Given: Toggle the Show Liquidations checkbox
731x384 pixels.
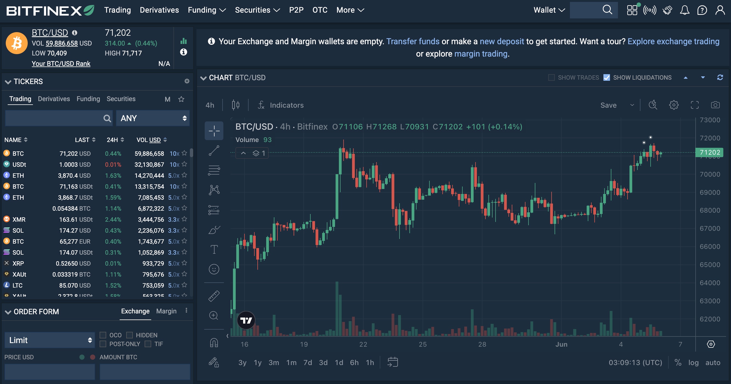Looking at the screenshot, I should click(x=606, y=77).
